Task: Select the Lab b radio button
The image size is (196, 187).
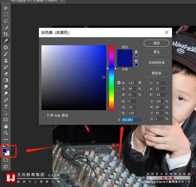Action: click(146, 94)
